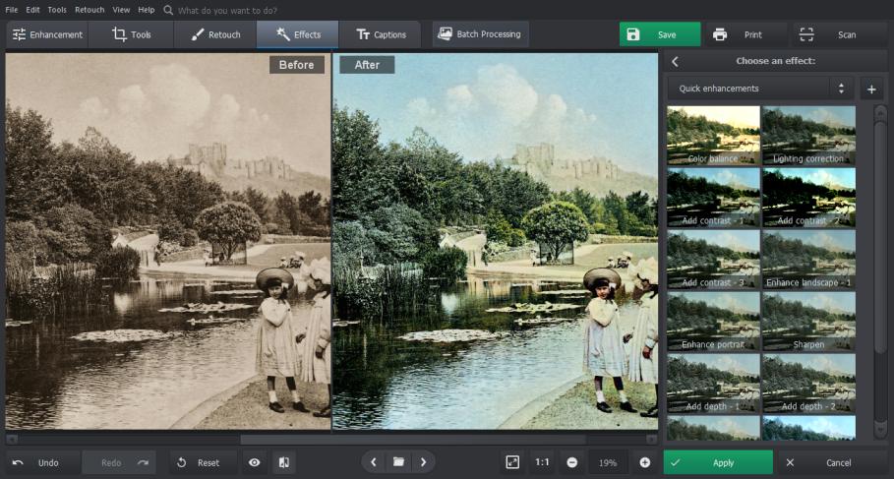This screenshot has width=894, height=479.
Task: Click the zoom in plus icon
Action: click(645, 462)
